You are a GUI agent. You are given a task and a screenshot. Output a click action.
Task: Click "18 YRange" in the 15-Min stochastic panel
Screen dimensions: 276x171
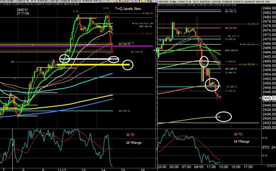[242, 141]
